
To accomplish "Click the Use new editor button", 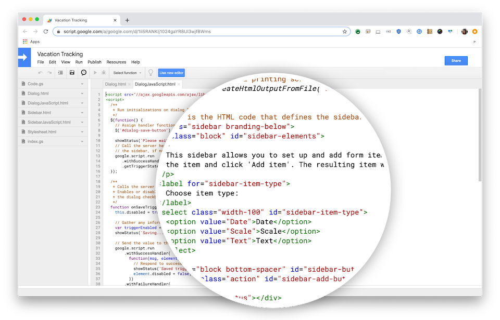I will click(171, 72).
